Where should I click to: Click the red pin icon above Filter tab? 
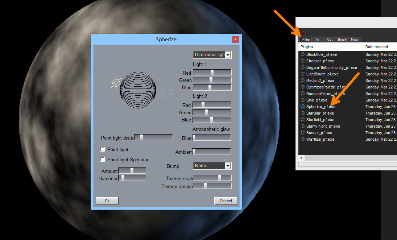303,32
